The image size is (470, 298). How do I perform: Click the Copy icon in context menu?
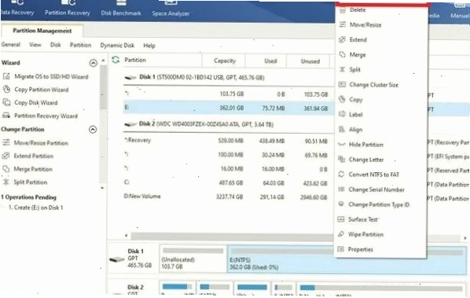(342, 99)
